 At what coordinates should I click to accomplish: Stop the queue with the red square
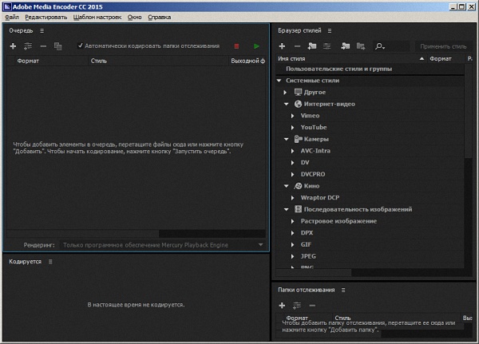236,46
